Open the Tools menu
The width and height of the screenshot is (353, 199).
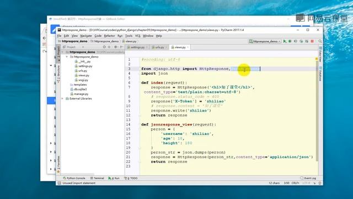[129, 35]
